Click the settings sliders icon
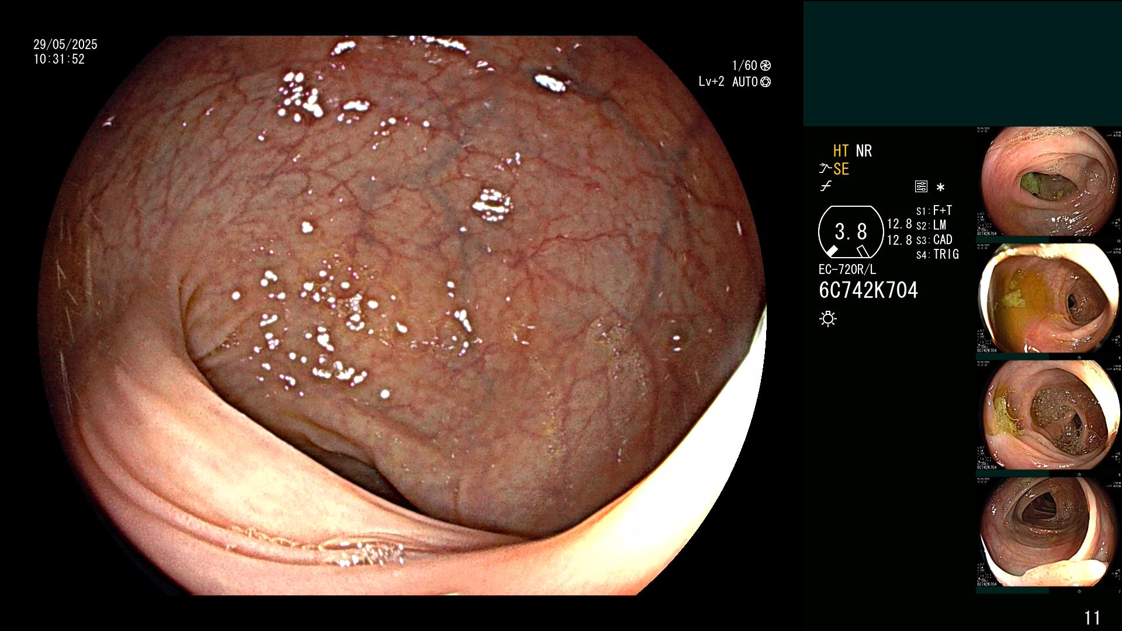1122x631 pixels. click(921, 186)
